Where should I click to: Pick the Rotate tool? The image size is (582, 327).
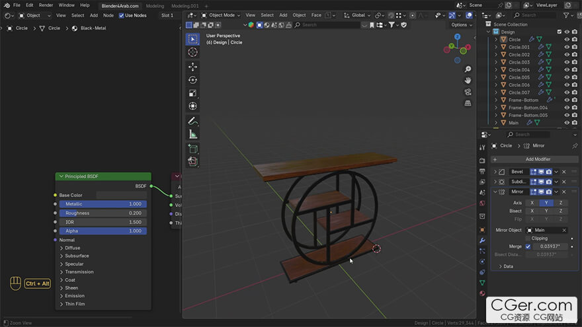192,80
